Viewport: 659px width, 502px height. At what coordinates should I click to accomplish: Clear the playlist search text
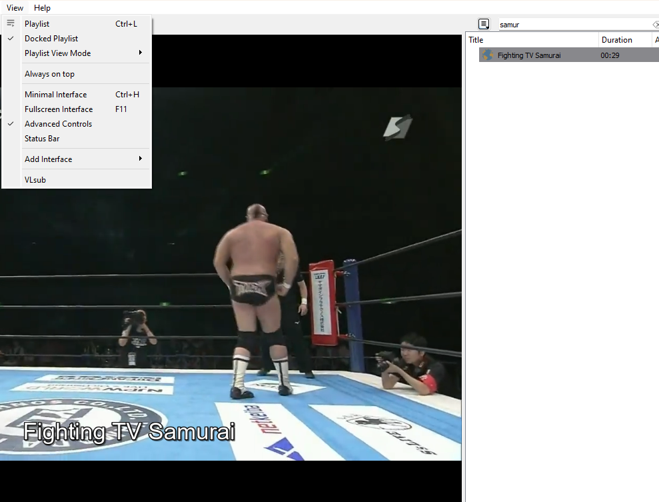tap(656, 25)
